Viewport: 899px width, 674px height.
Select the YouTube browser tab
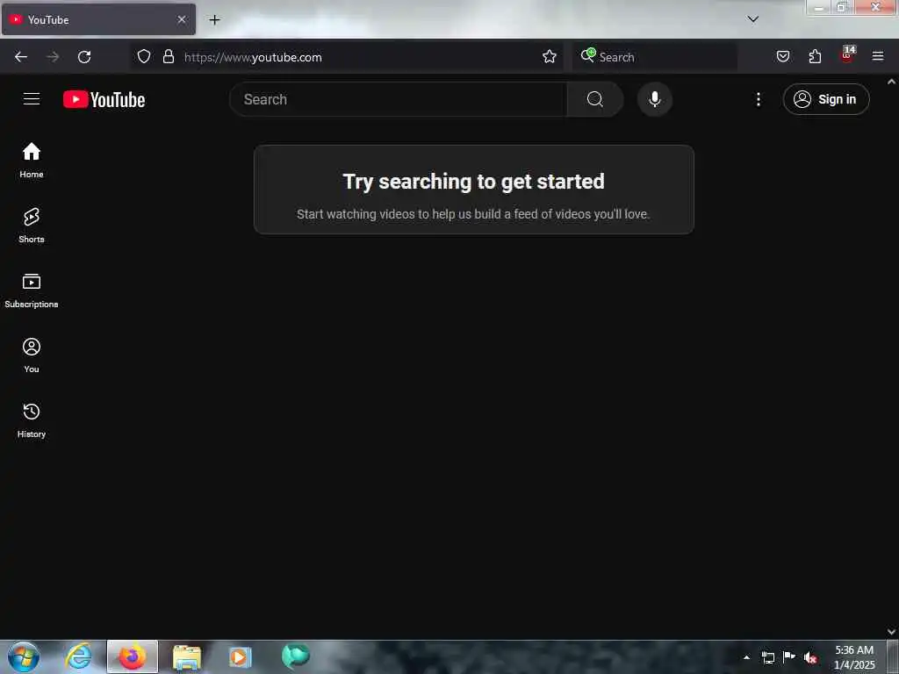pyautogui.click(x=98, y=20)
